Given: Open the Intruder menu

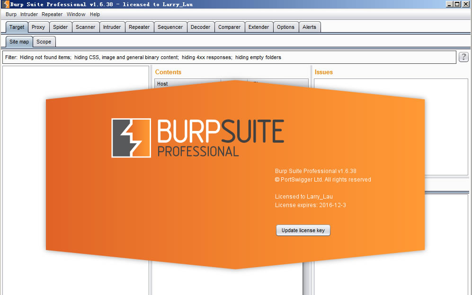Looking at the screenshot, I should click(x=29, y=14).
